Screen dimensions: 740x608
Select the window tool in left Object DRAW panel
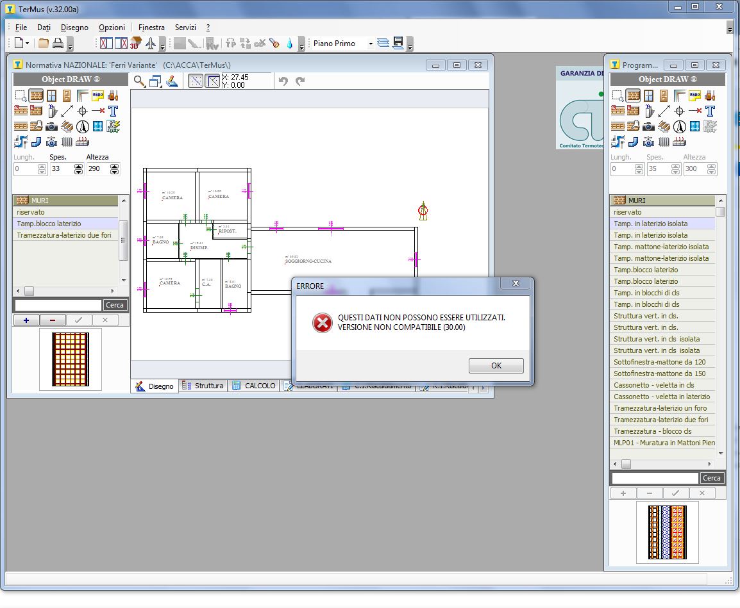pos(52,95)
